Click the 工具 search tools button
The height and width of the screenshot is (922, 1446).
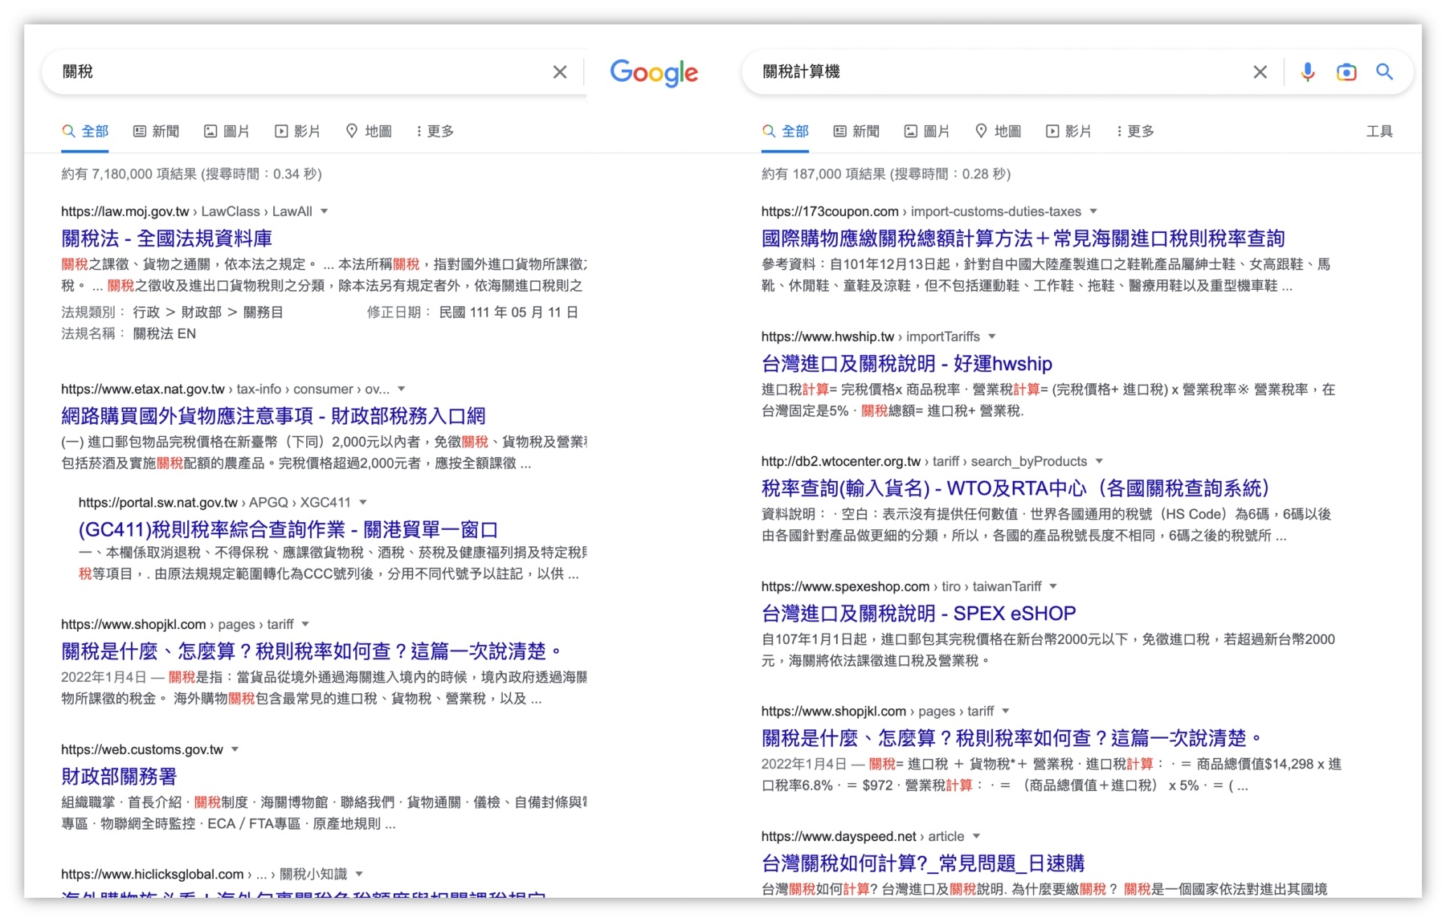[1380, 131]
